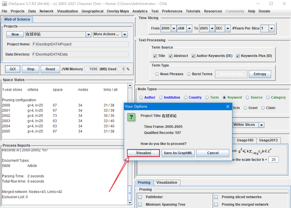Click the scale factor k input field
This screenshot has width=291, height=208.
[x=274, y=159]
